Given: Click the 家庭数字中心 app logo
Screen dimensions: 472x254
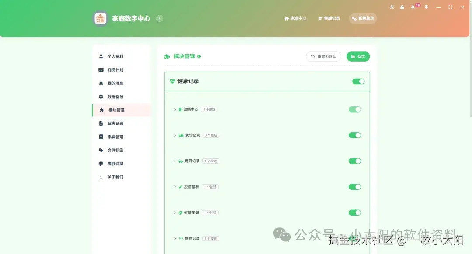Looking at the screenshot, I should [x=100, y=18].
